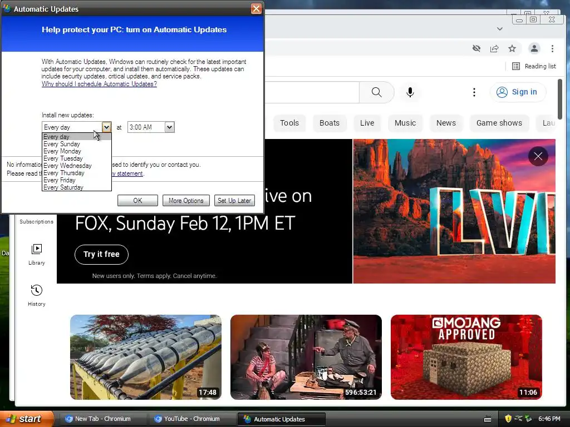570x427 pixels.
Task: Choose Every Sunday from the list
Action: 76,144
